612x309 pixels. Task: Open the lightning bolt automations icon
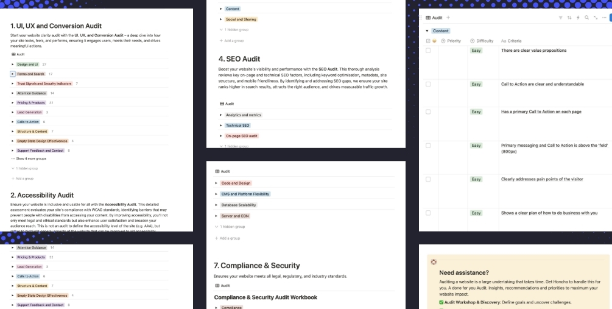pos(577,18)
